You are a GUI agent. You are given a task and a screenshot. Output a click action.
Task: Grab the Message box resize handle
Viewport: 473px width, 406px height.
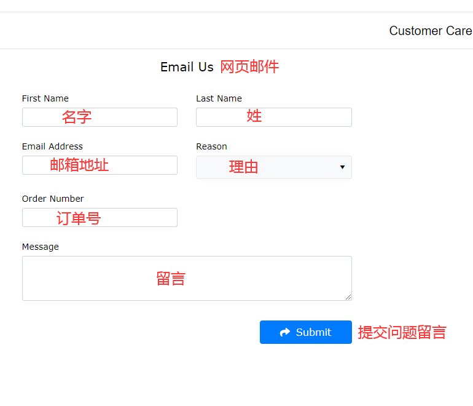[348, 297]
